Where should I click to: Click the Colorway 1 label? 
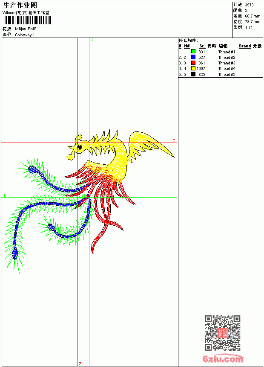click(25, 35)
